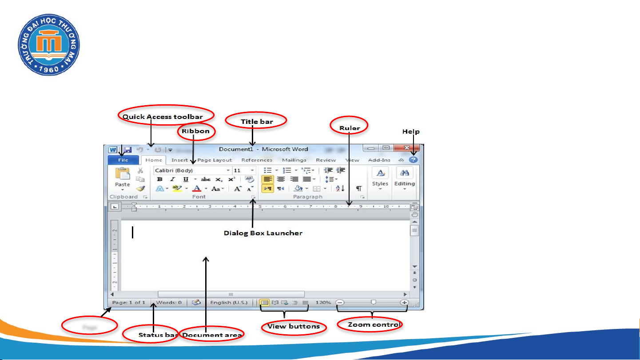The image size is (640, 360).
Task: Open the Page Layout tab
Action: (215, 160)
